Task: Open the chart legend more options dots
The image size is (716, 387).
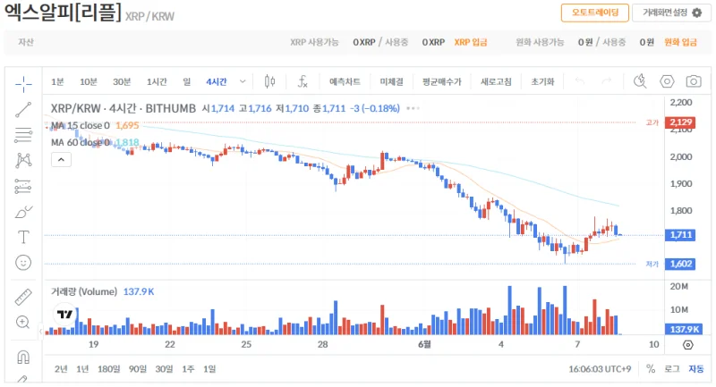Action: tap(413, 108)
